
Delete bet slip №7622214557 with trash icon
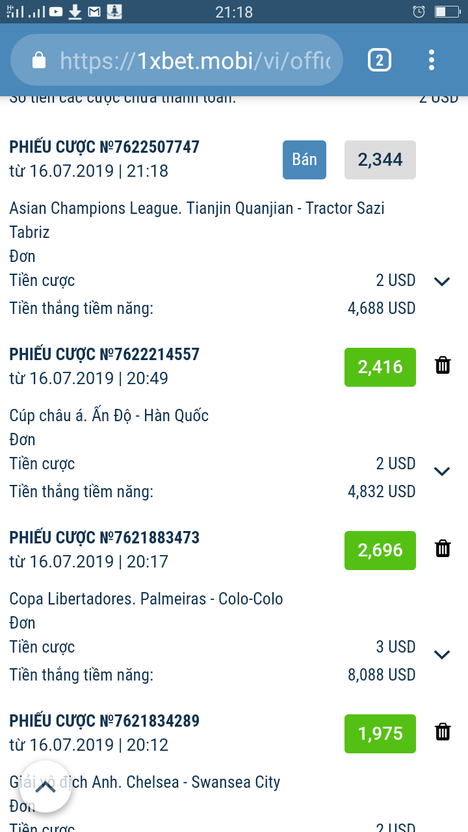coord(443,365)
